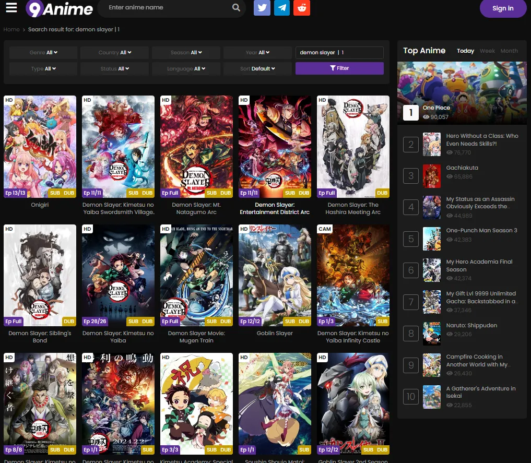The height and width of the screenshot is (463, 531).
Task: Open the Season filter dropdown
Action: (186, 53)
